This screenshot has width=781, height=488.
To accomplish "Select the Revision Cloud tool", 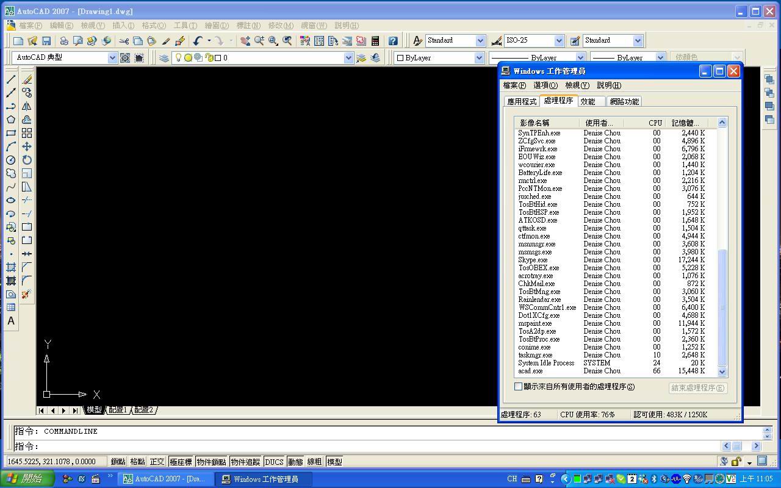I will point(11,173).
